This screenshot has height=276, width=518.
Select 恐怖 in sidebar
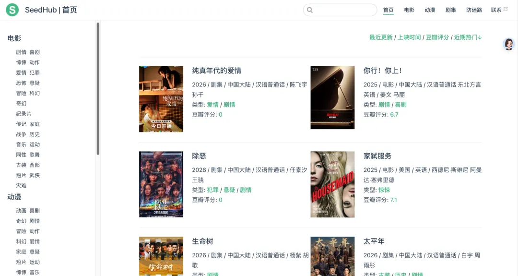[x=21, y=83]
